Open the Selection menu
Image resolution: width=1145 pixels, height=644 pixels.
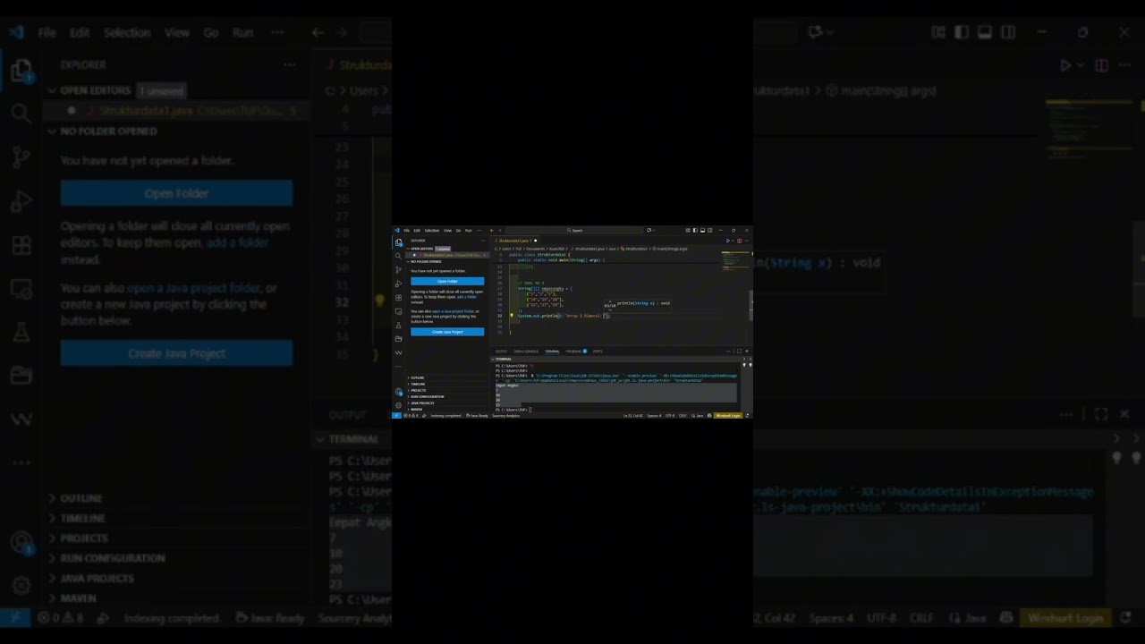[432, 231]
